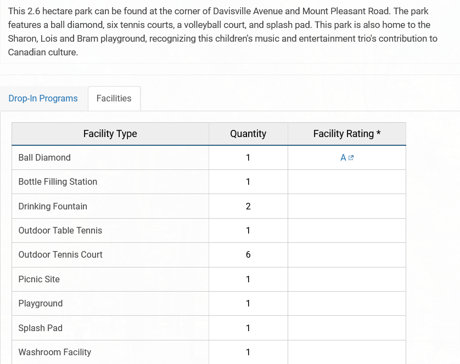Switch to the Drop-In Programs tab
The image size is (460, 364).
tap(43, 99)
